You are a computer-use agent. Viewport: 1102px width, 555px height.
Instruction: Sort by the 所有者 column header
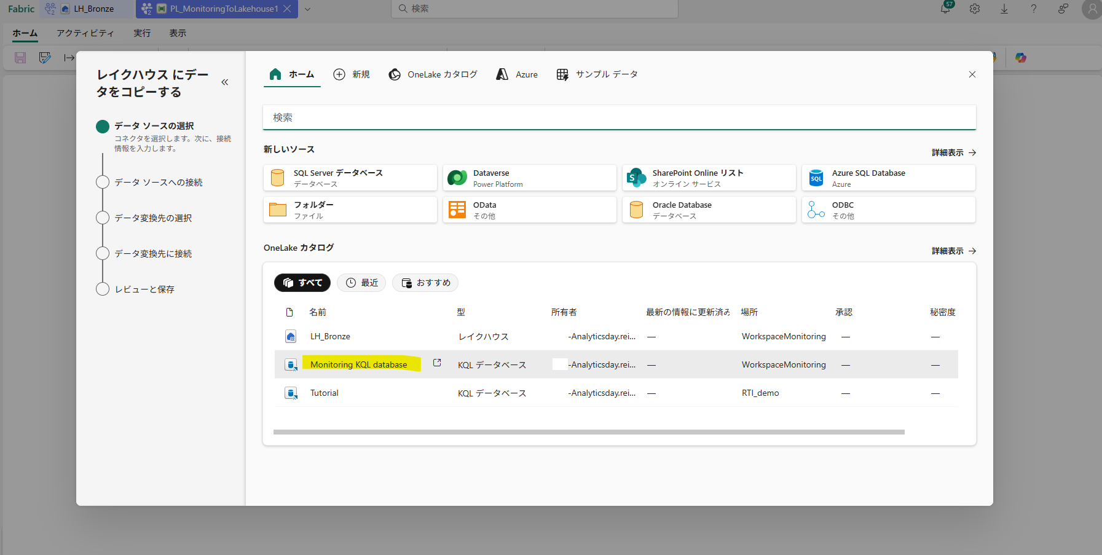click(564, 312)
